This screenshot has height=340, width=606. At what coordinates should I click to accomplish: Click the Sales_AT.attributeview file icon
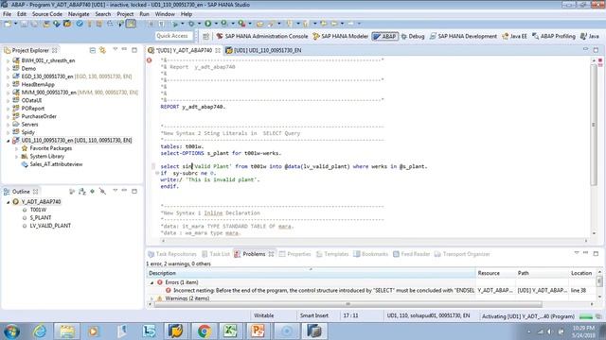click(x=25, y=164)
